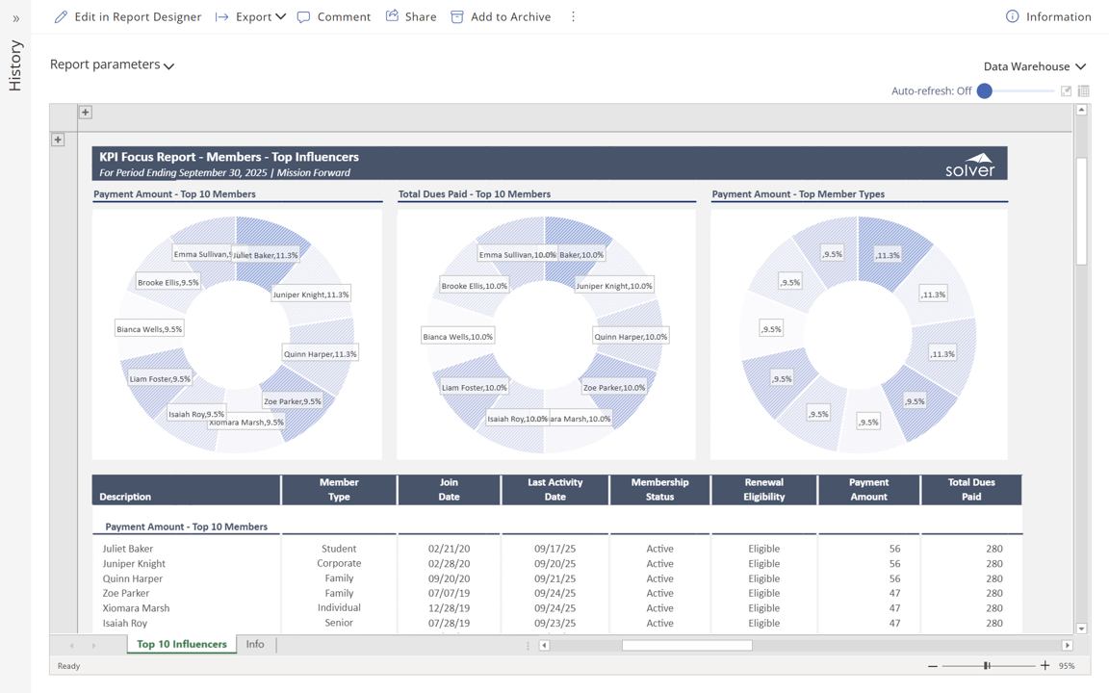Viewport: 1109px width, 693px height.
Task: Select the Top 10 Influencers sheet tab
Action: click(181, 644)
